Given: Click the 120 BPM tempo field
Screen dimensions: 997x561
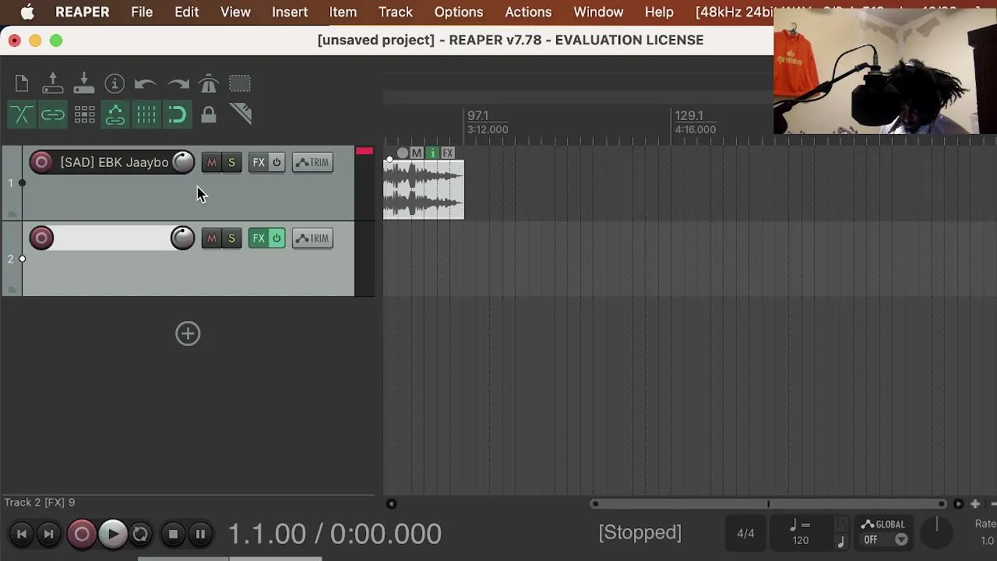Looking at the screenshot, I should [801, 540].
